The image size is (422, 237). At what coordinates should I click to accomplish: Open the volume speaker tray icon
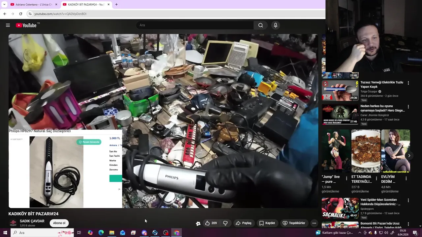(x=386, y=233)
